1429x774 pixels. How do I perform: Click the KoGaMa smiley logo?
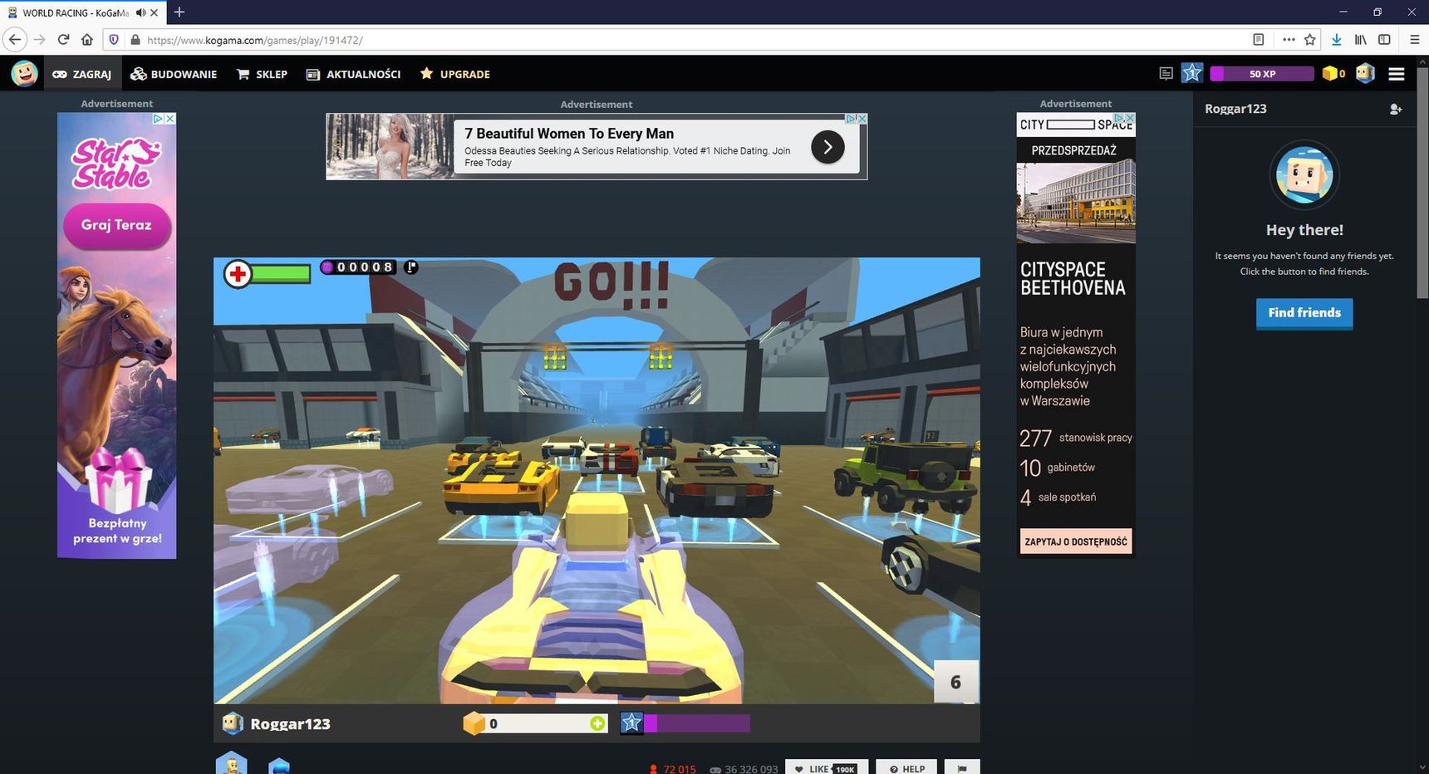tap(24, 74)
